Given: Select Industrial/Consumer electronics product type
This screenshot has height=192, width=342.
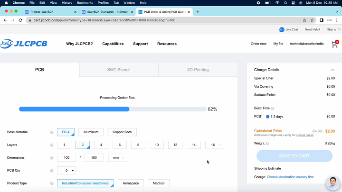Looking at the screenshot, I should [85, 183].
